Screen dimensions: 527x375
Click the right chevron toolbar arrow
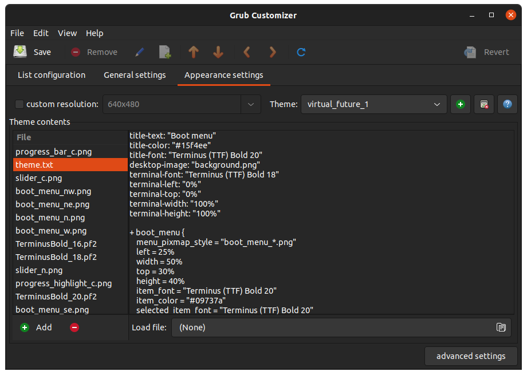click(x=273, y=52)
